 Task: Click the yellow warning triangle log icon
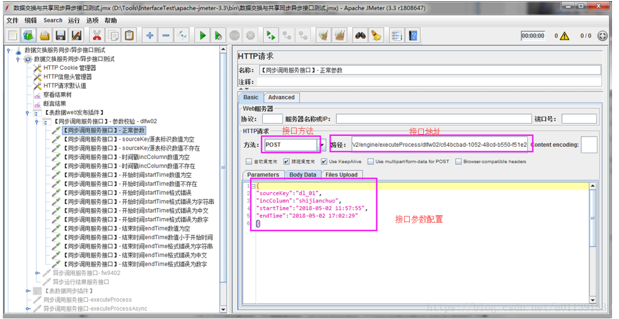564,36
